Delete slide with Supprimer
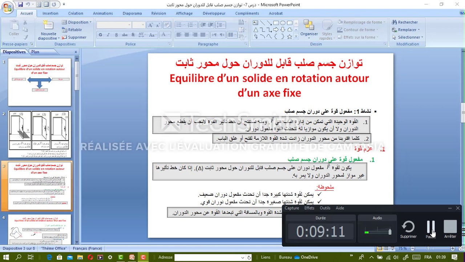 (x=74, y=37)
